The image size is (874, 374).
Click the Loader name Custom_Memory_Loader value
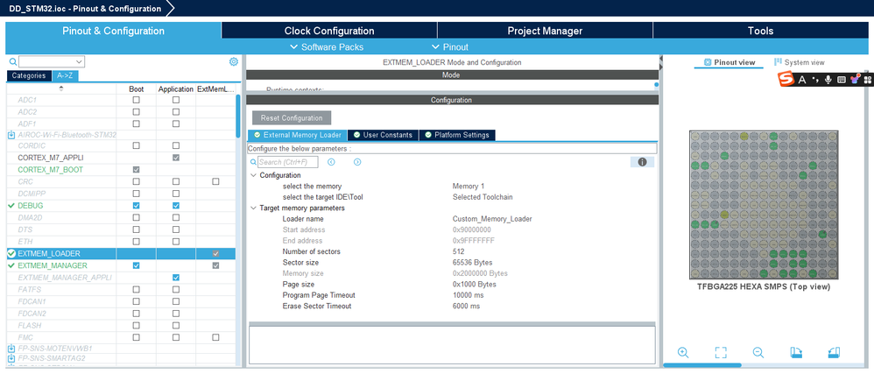pyautogui.click(x=492, y=219)
